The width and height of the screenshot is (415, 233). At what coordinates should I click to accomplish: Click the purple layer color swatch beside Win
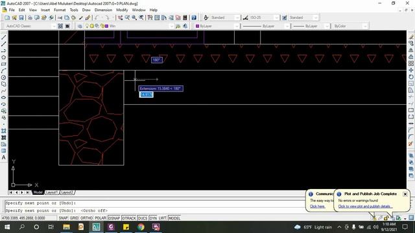tap(106, 26)
